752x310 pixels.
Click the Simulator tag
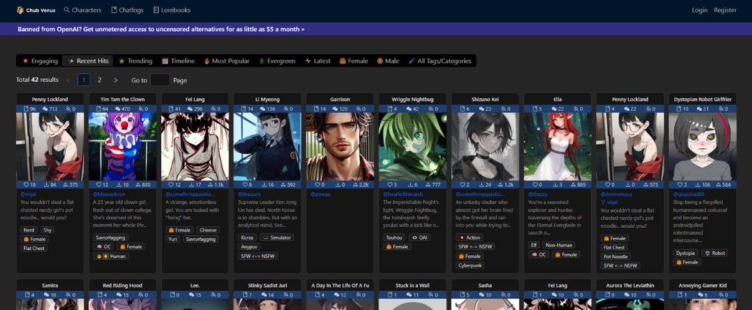point(276,237)
